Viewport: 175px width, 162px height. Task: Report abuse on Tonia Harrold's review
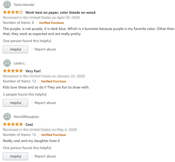pyautogui.click(x=45, y=49)
